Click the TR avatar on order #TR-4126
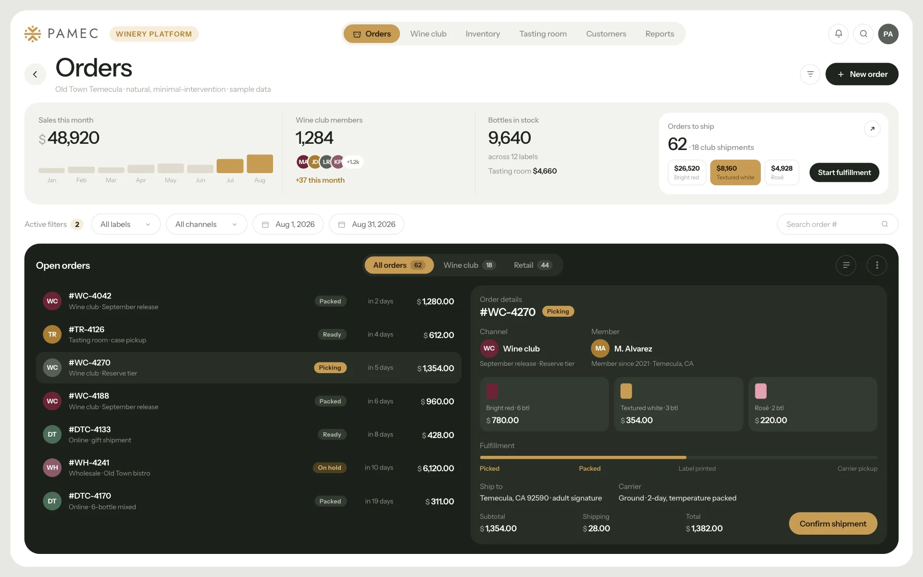923x577 pixels. click(x=52, y=334)
